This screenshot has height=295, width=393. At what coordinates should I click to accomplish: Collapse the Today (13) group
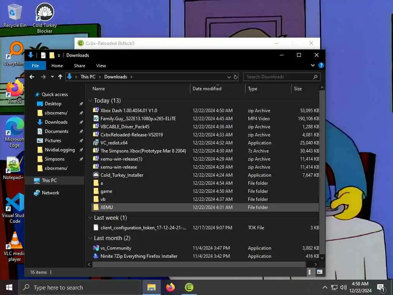90,101
